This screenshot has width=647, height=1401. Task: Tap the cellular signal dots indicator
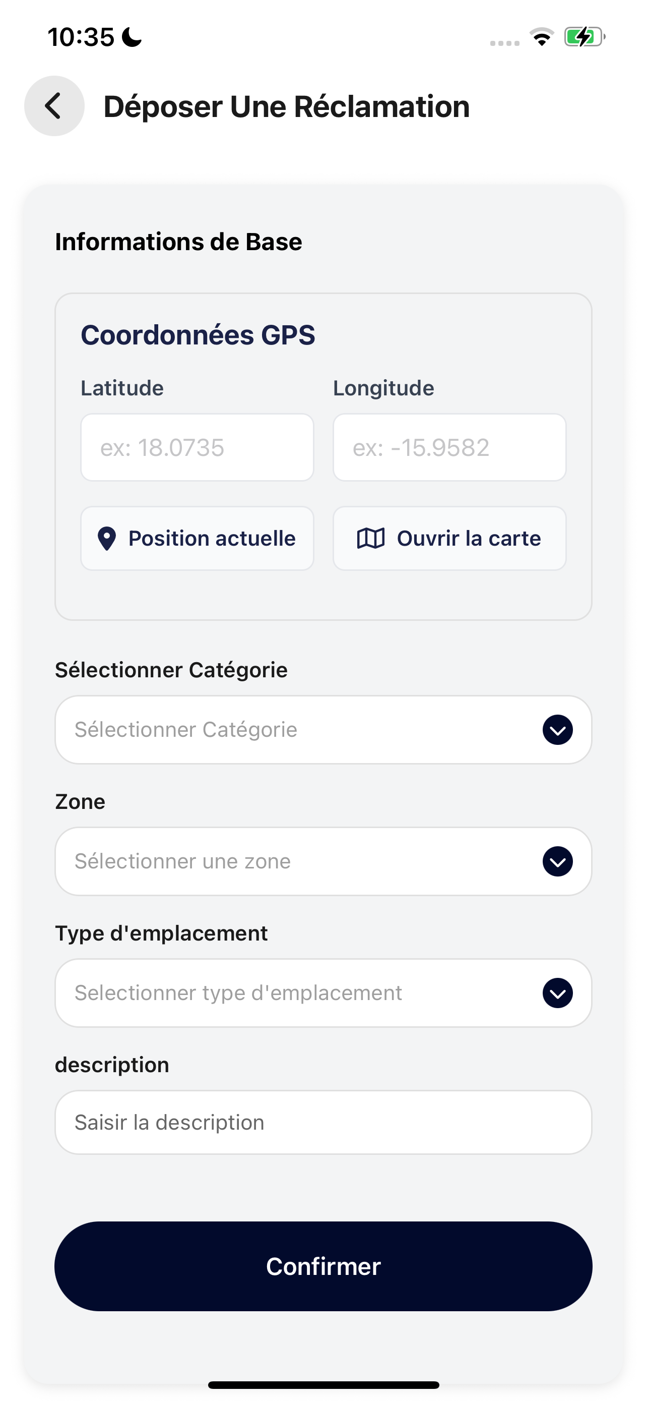click(505, 43)
